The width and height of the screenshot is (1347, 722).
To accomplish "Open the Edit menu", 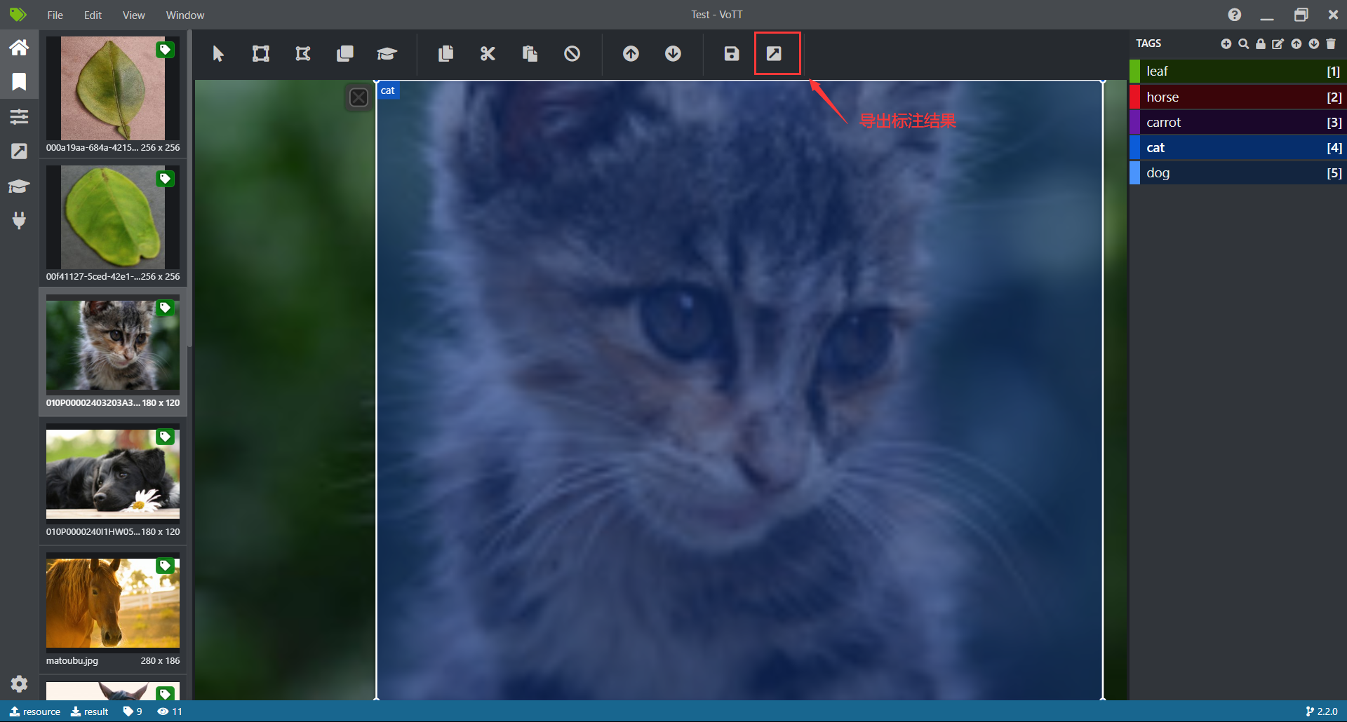I will (92, 15).
